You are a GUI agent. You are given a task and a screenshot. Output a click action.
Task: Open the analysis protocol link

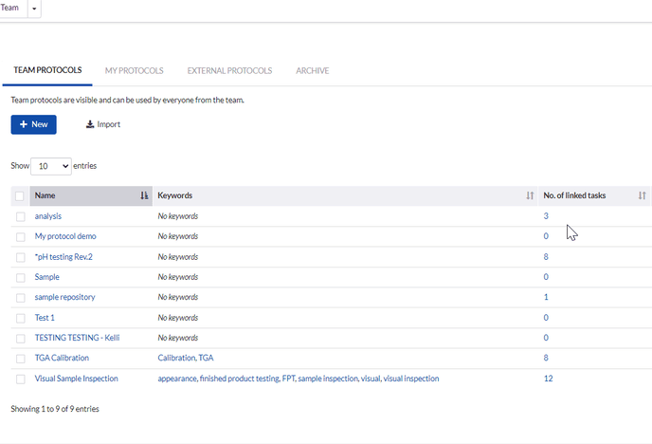[48, 216]
